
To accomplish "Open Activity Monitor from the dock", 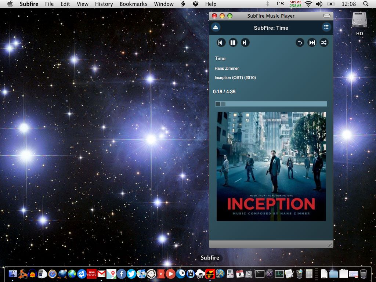I will pos(279,274).
